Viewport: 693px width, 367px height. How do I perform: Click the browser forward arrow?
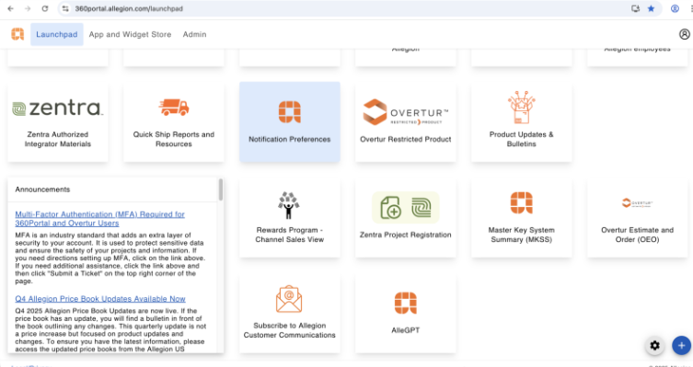click(x=28, y=8)
